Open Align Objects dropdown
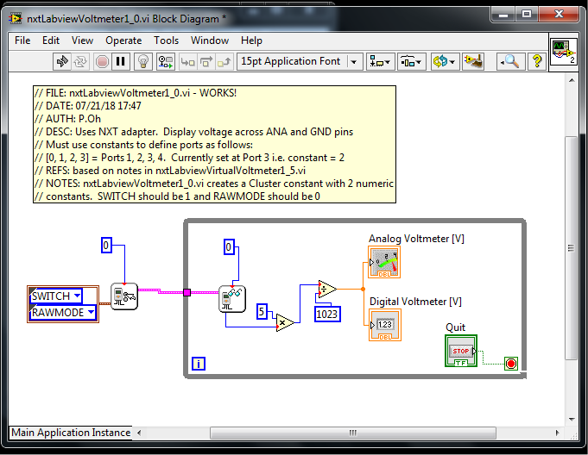This screenshot has width=588, height=455. [x=380, y=61]
